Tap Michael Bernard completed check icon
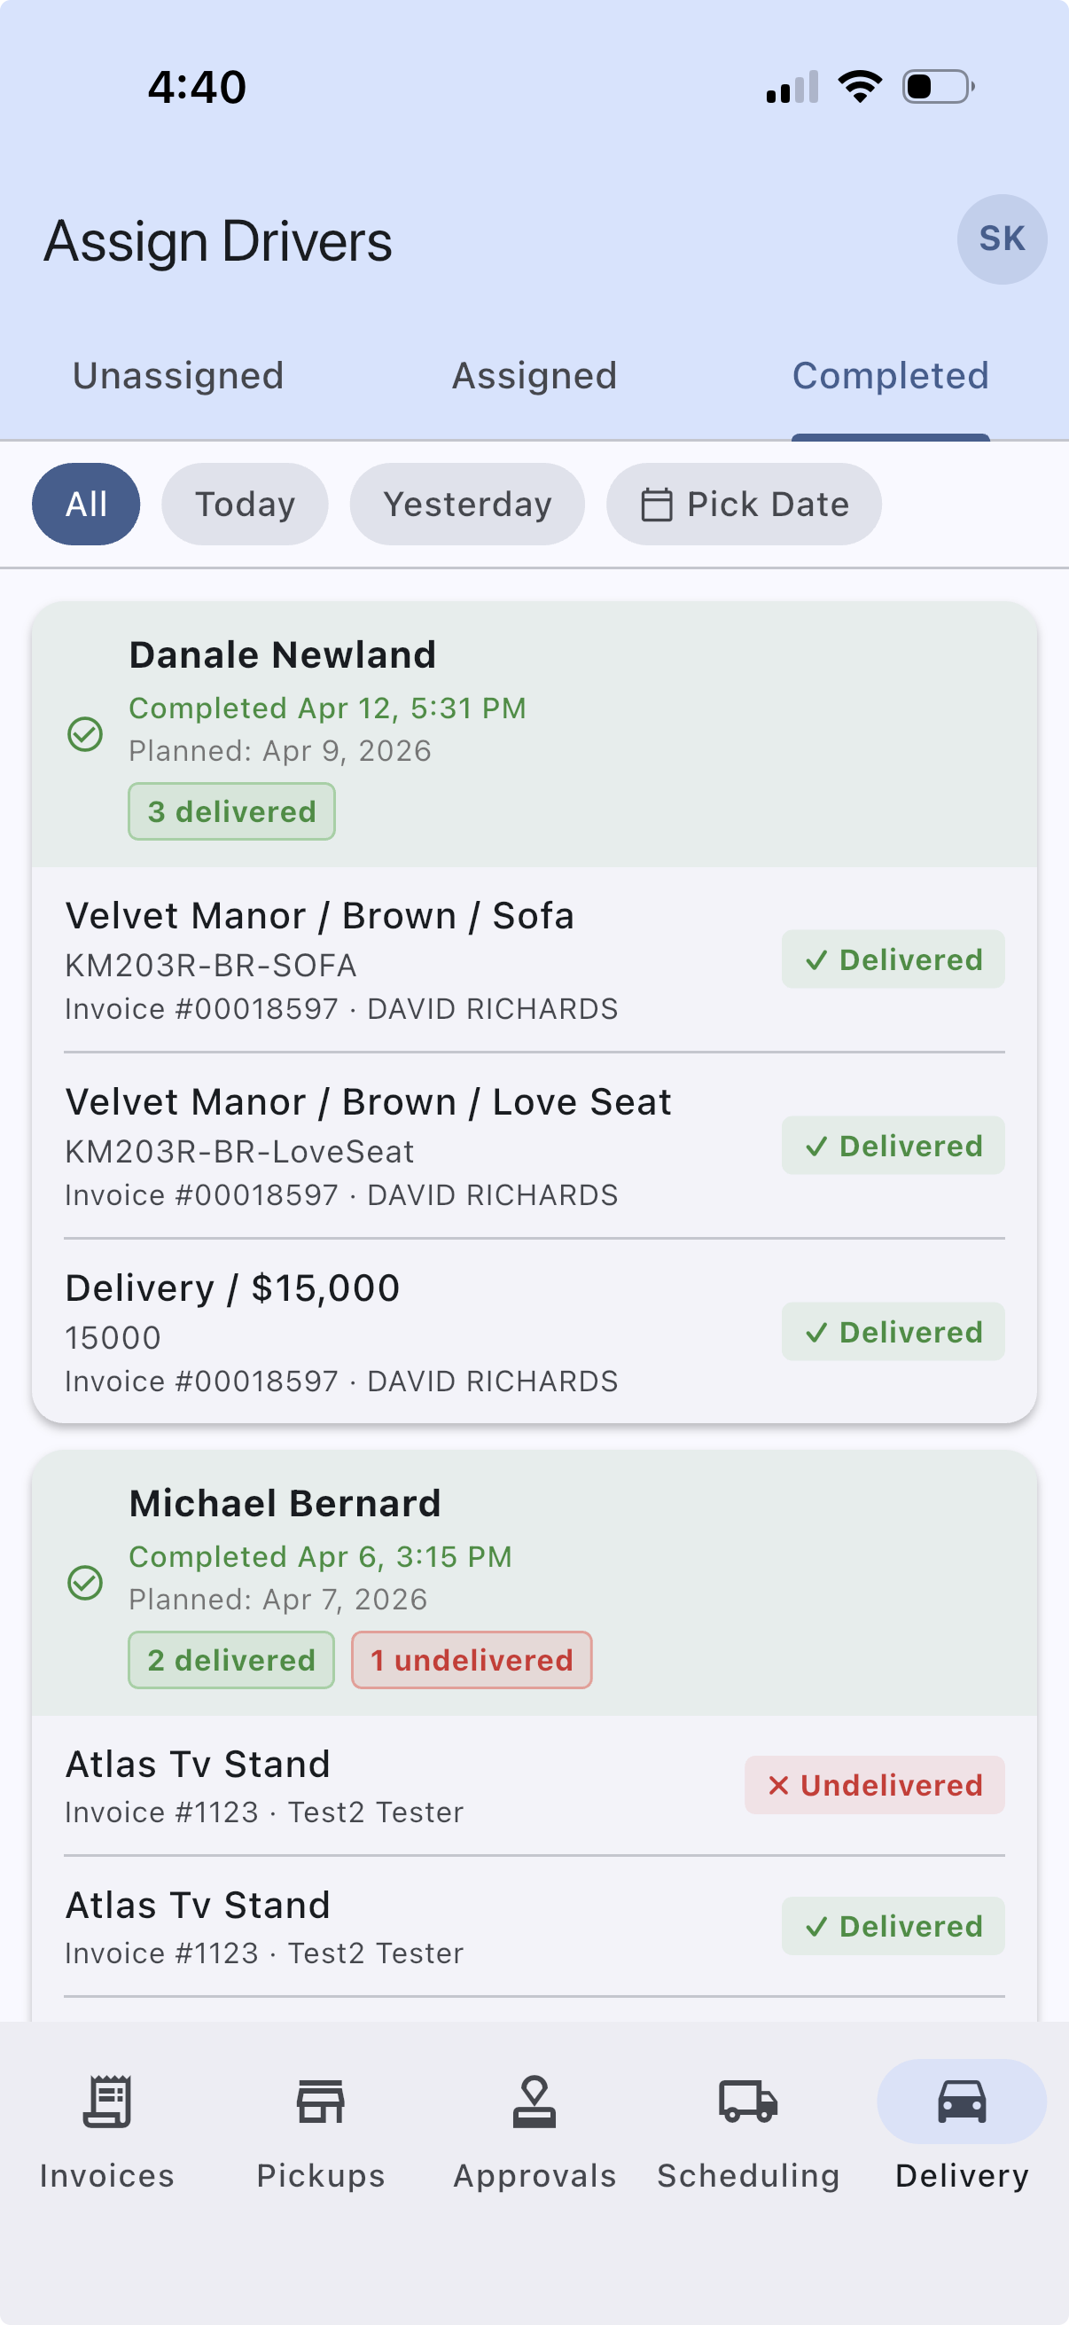This screenshot has width=1069, height=2325. tap(86, 1582)
